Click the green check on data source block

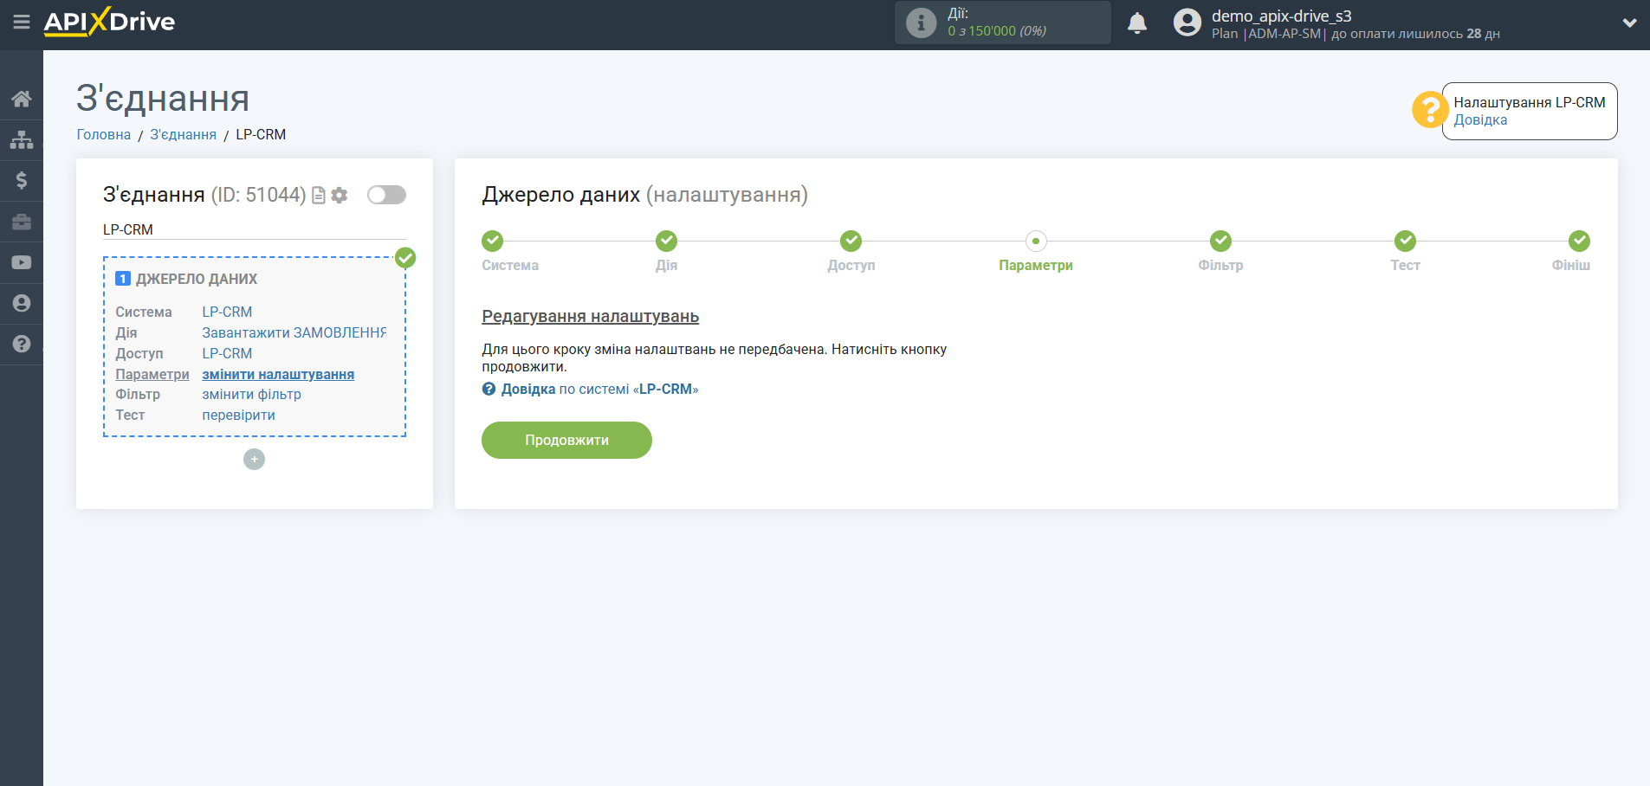(405, 258)
